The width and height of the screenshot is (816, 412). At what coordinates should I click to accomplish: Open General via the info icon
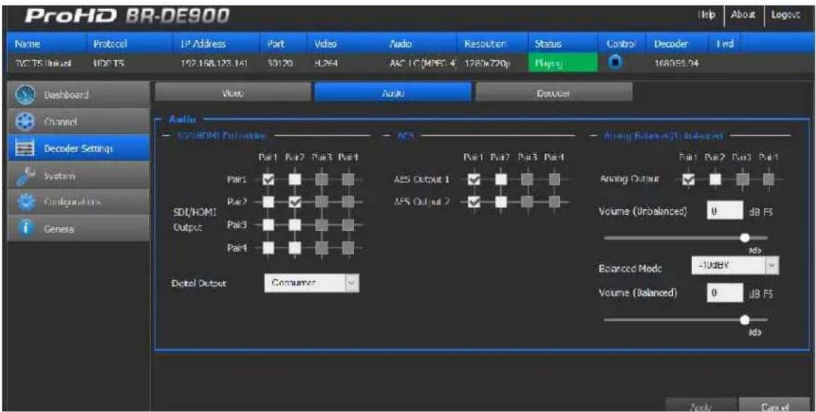[25, 229]
